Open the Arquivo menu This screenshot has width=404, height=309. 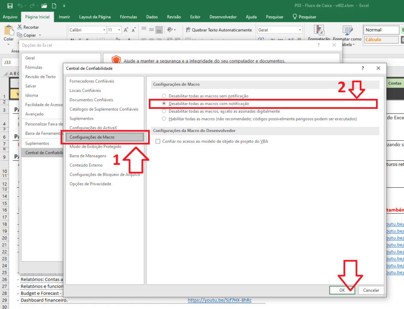click(10, 17)
